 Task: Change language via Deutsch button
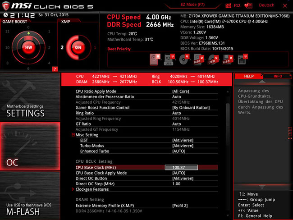click(x=266, y=5)
